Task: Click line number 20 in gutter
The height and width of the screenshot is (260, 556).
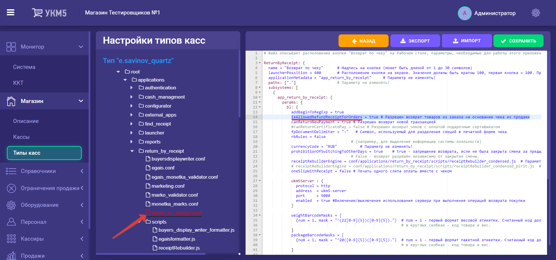Action: pos(255,147)
